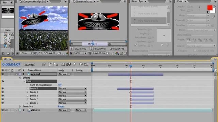Hide the Brush 5 stroke

(x=3, y=88)
